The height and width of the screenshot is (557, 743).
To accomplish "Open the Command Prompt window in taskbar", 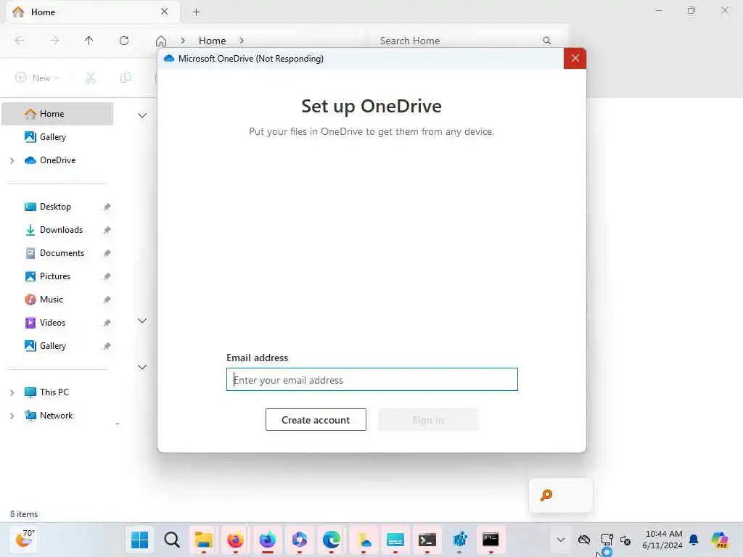I will 490,540.
